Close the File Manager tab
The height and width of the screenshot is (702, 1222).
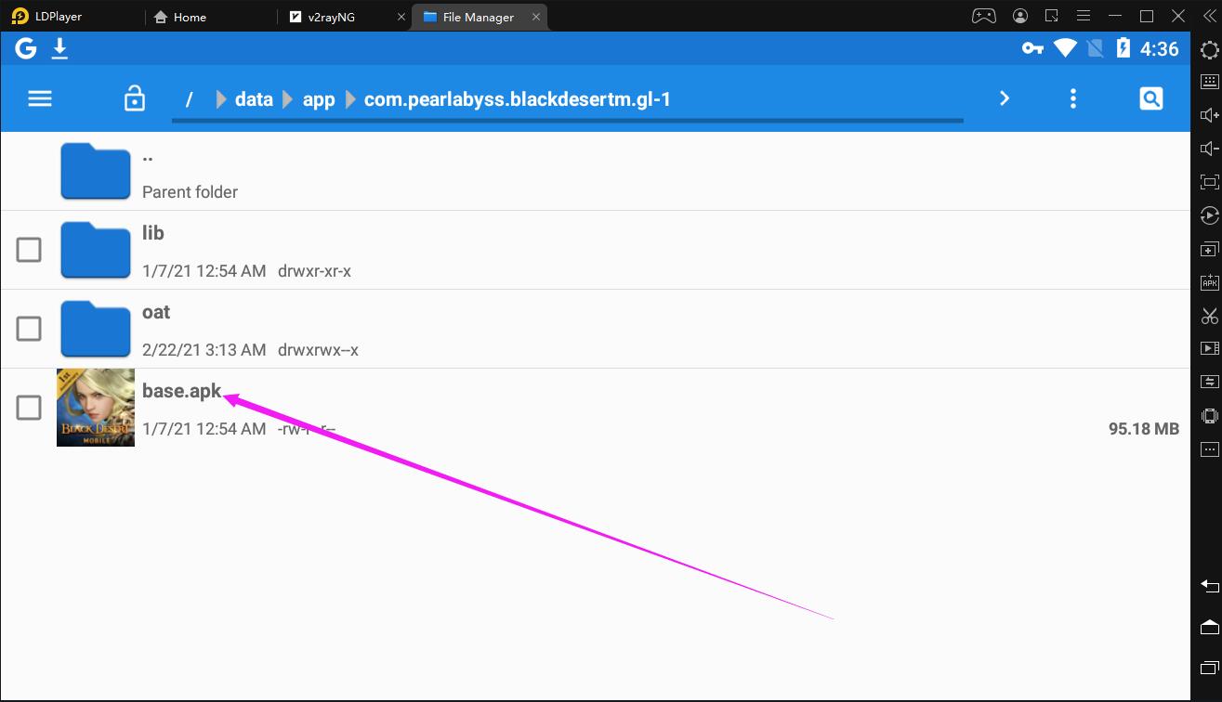[x=535, y=17]
